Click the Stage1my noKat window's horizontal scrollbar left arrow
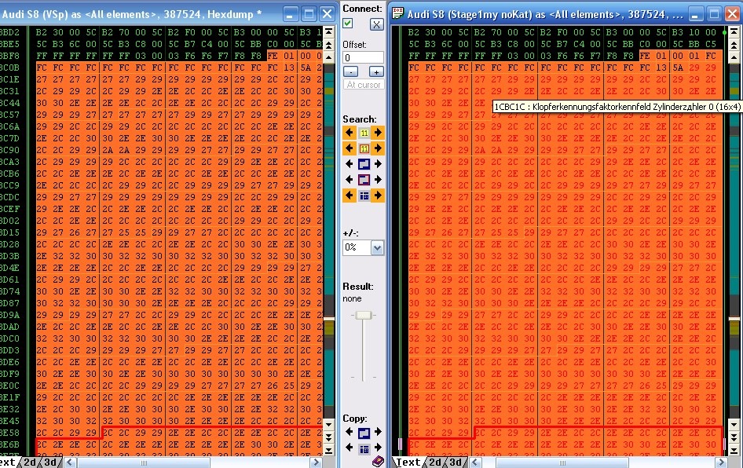 (x=475, y=463)
